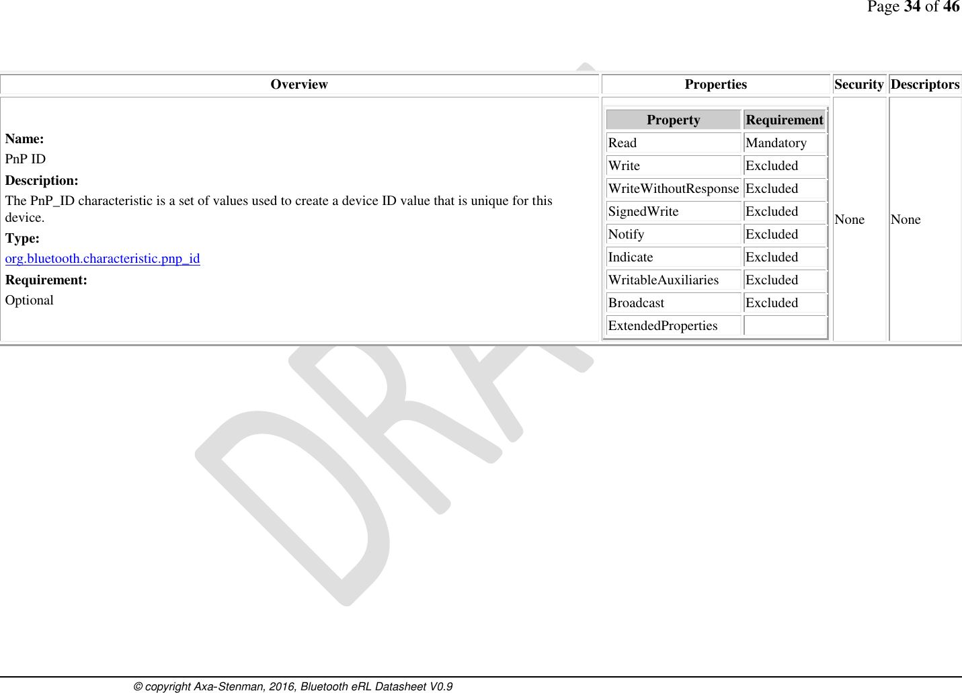Select the 'Indicate' property cell
The width and height of the screenshot is (962, 693).
tap(674, 257)
